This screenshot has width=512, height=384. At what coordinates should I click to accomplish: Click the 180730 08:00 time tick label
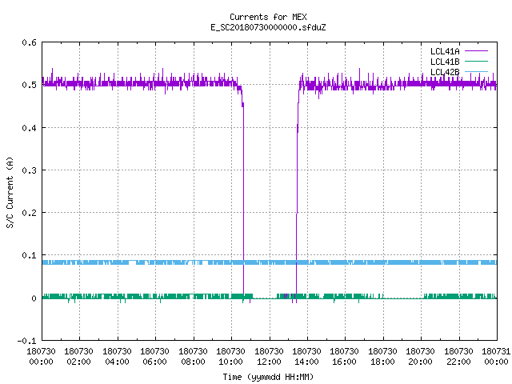click(193, 357)
